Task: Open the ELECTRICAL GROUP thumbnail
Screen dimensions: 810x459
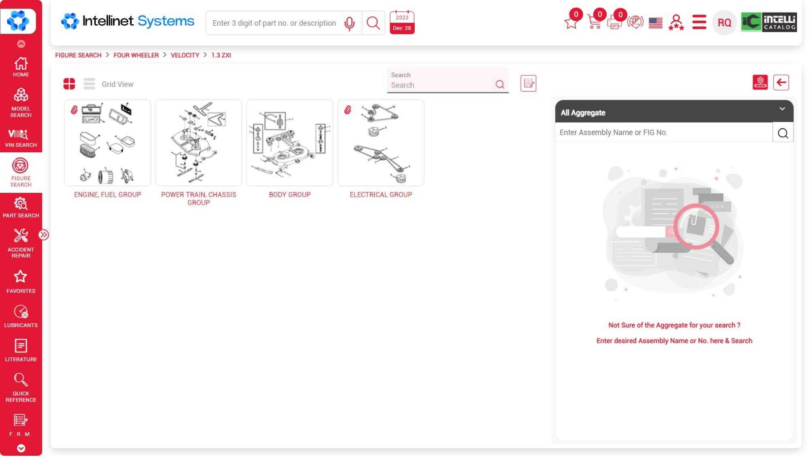Action: coord(381,143)
